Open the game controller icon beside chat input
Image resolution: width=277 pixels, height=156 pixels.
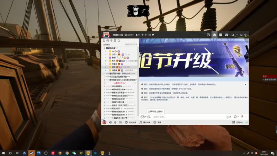[142, 117]
